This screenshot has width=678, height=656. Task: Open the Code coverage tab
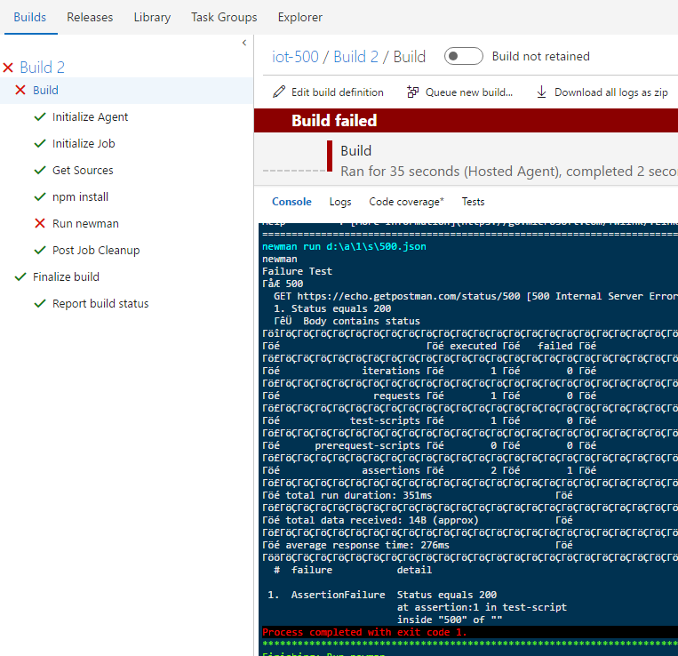tap(406, 202)
